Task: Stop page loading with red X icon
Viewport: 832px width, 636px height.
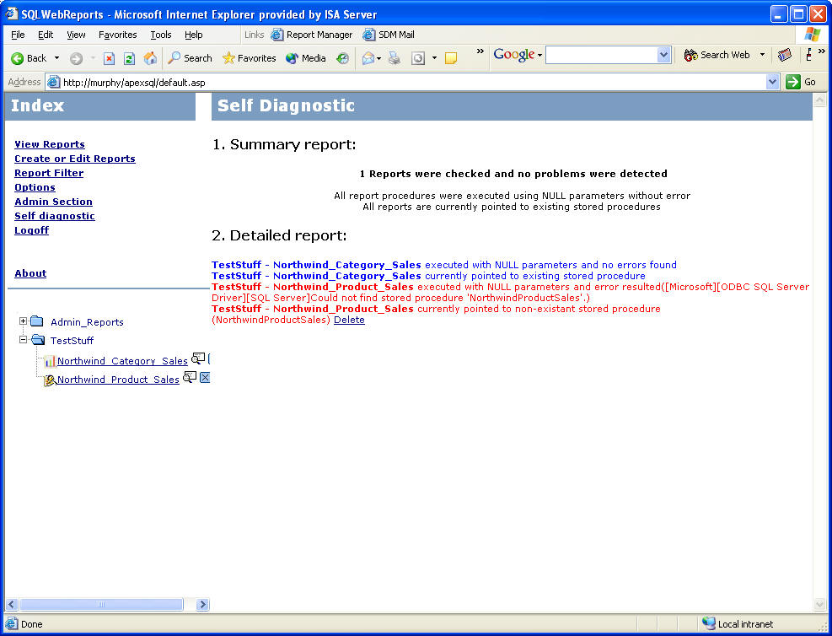Action: [109, 58]
